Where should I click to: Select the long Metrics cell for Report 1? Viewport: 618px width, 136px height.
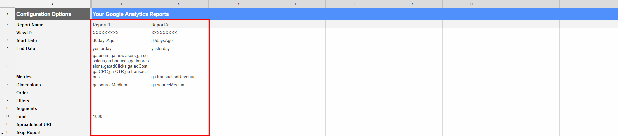point(121,66)
